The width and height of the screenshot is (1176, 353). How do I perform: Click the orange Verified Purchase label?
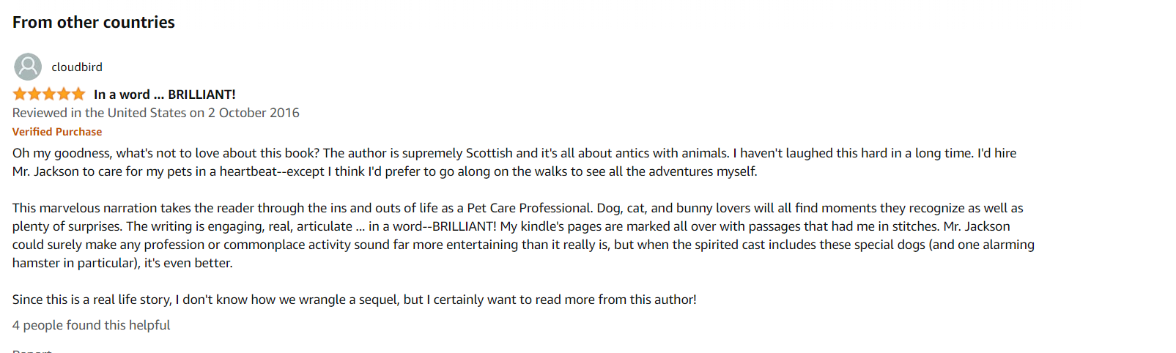(57, 132)
